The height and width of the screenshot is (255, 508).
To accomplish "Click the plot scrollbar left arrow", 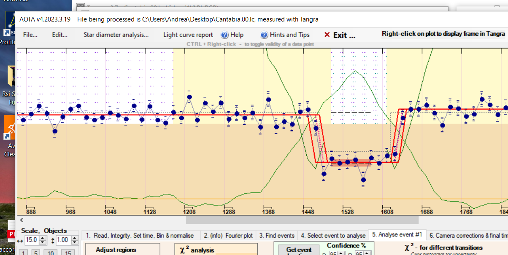I will [x=22, y=220].
